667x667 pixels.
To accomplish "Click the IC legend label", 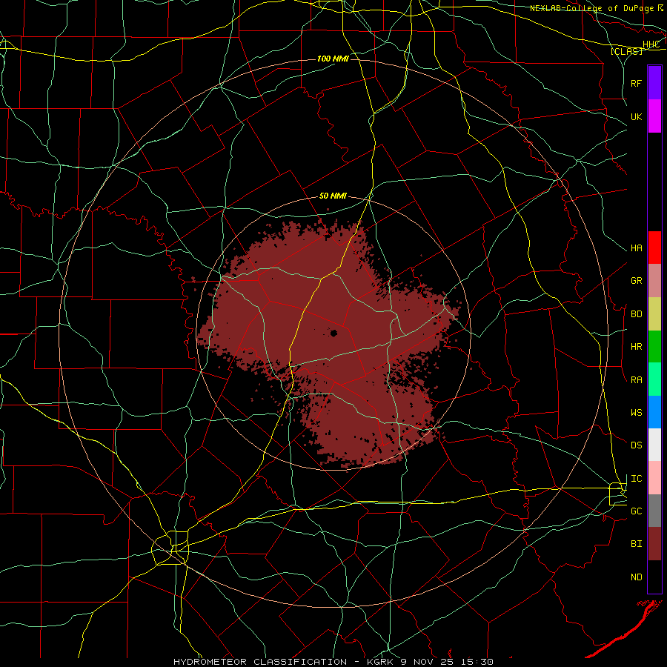I will coord(636,479).
